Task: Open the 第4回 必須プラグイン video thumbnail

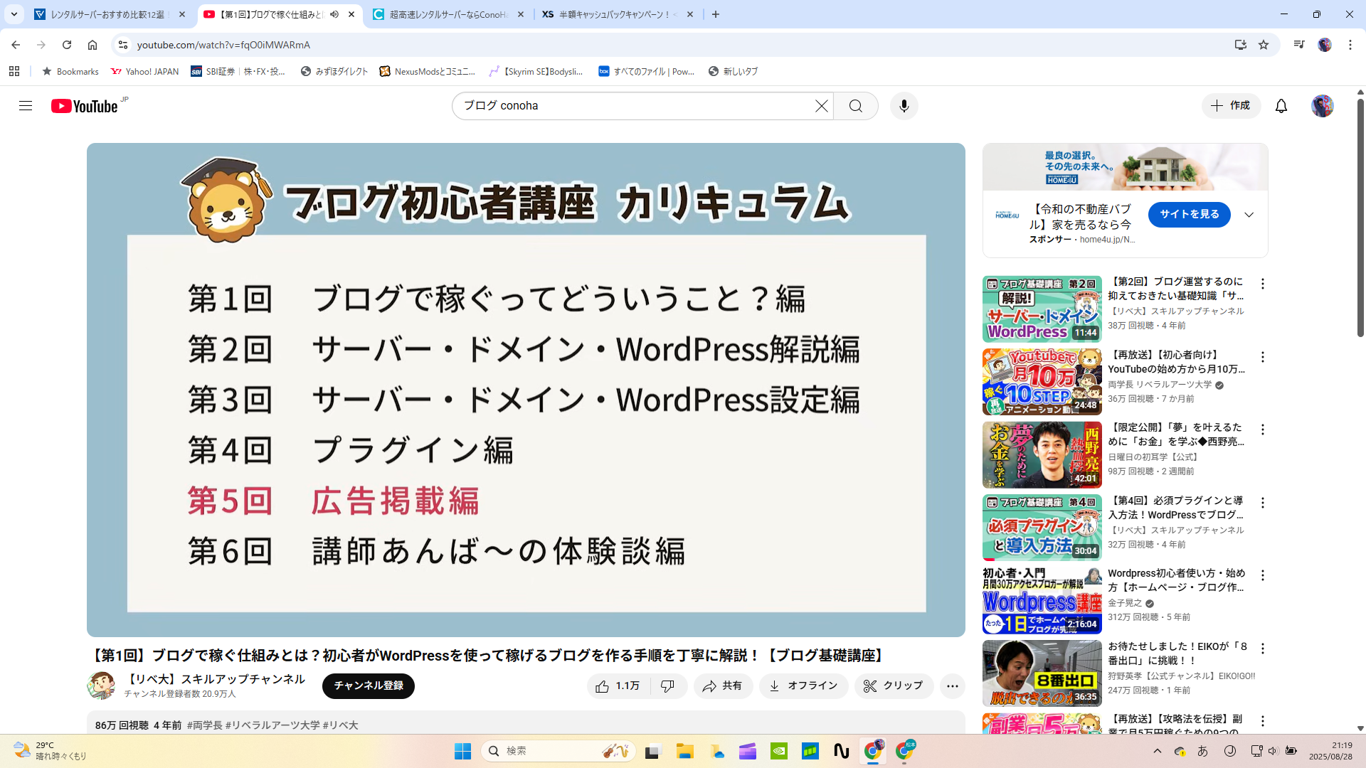Action: [1042, 527]
